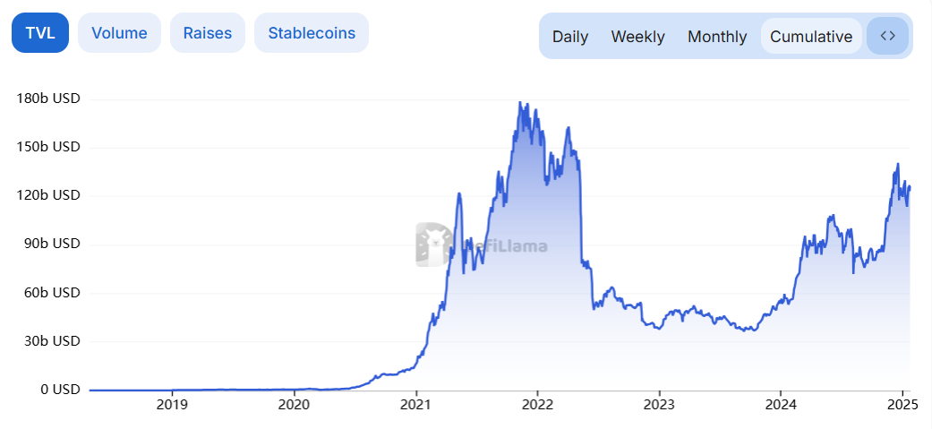Viewport: 932px width, 429px height.
Task: Click the 90b USD y-axis label
Action: point(52,244)
